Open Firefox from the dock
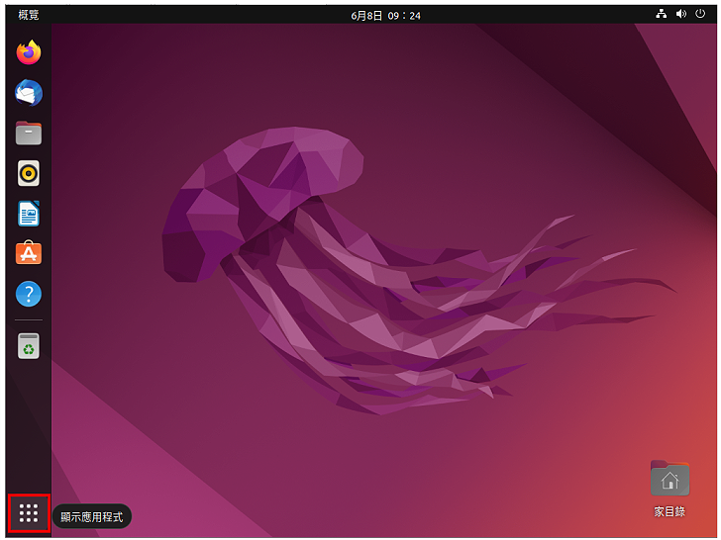The image size is (721, 540). 29,52
